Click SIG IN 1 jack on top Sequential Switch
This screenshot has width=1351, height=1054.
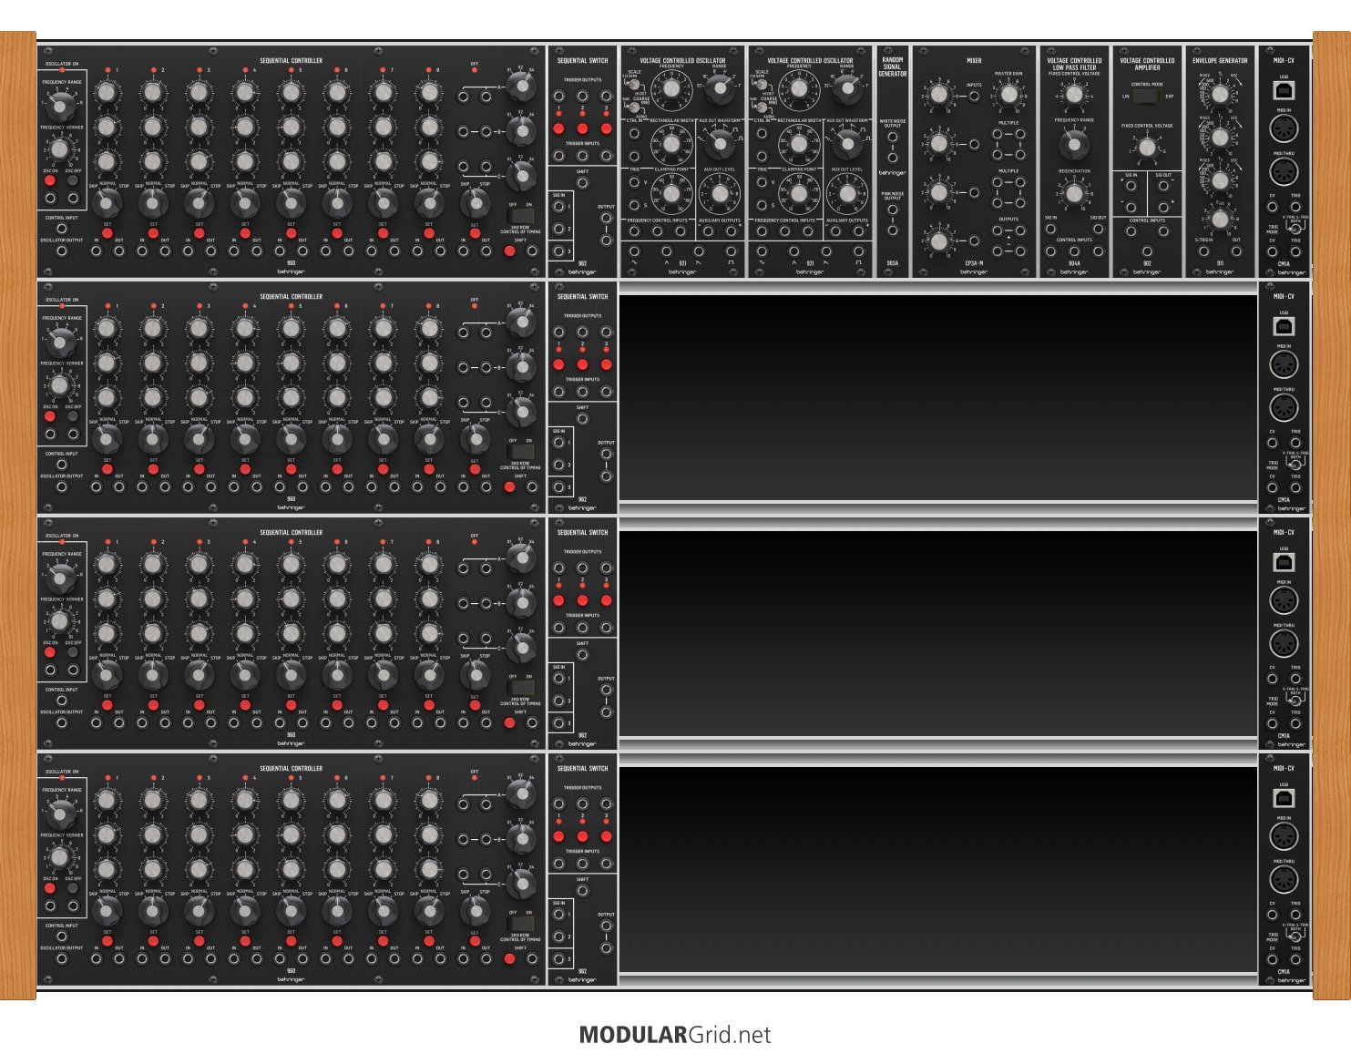tap(558, 207)
